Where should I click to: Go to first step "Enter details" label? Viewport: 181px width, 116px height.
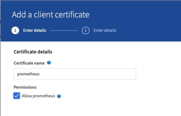35,30
